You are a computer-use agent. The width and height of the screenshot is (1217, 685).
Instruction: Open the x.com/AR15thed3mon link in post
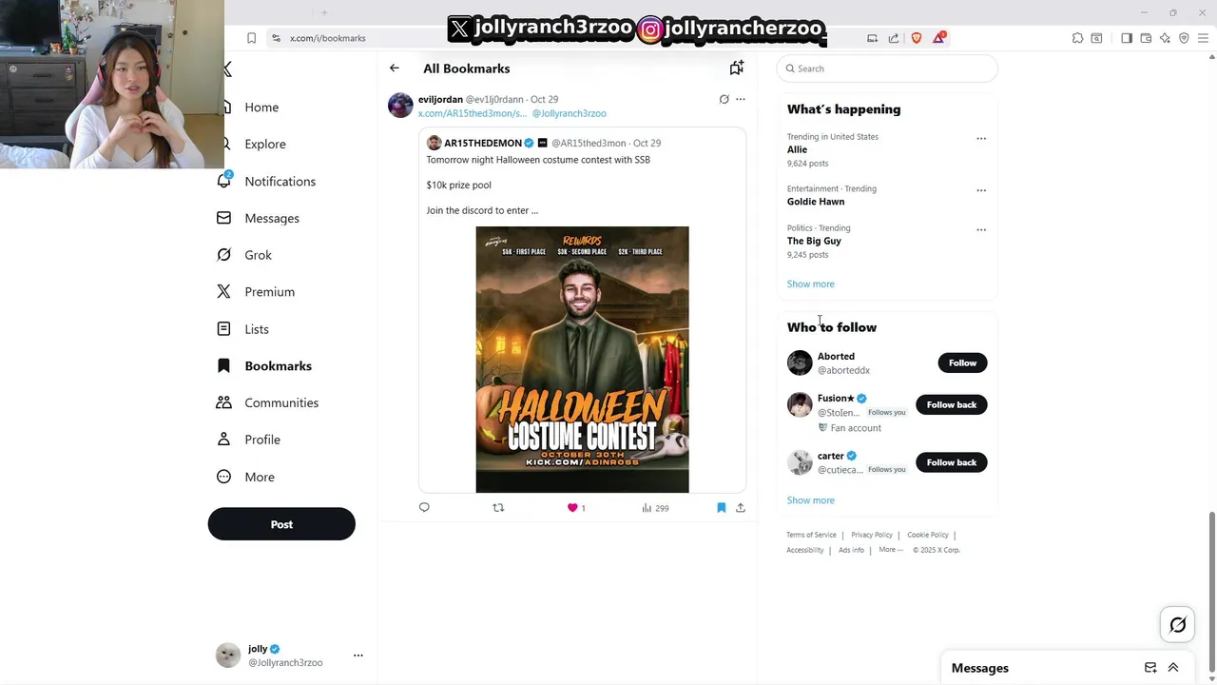tap(472, 113)
